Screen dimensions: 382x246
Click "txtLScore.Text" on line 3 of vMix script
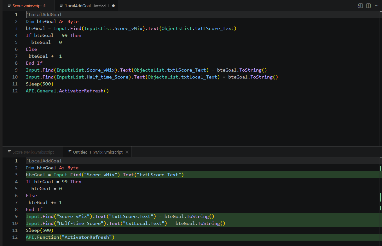[x=159, y=175]
